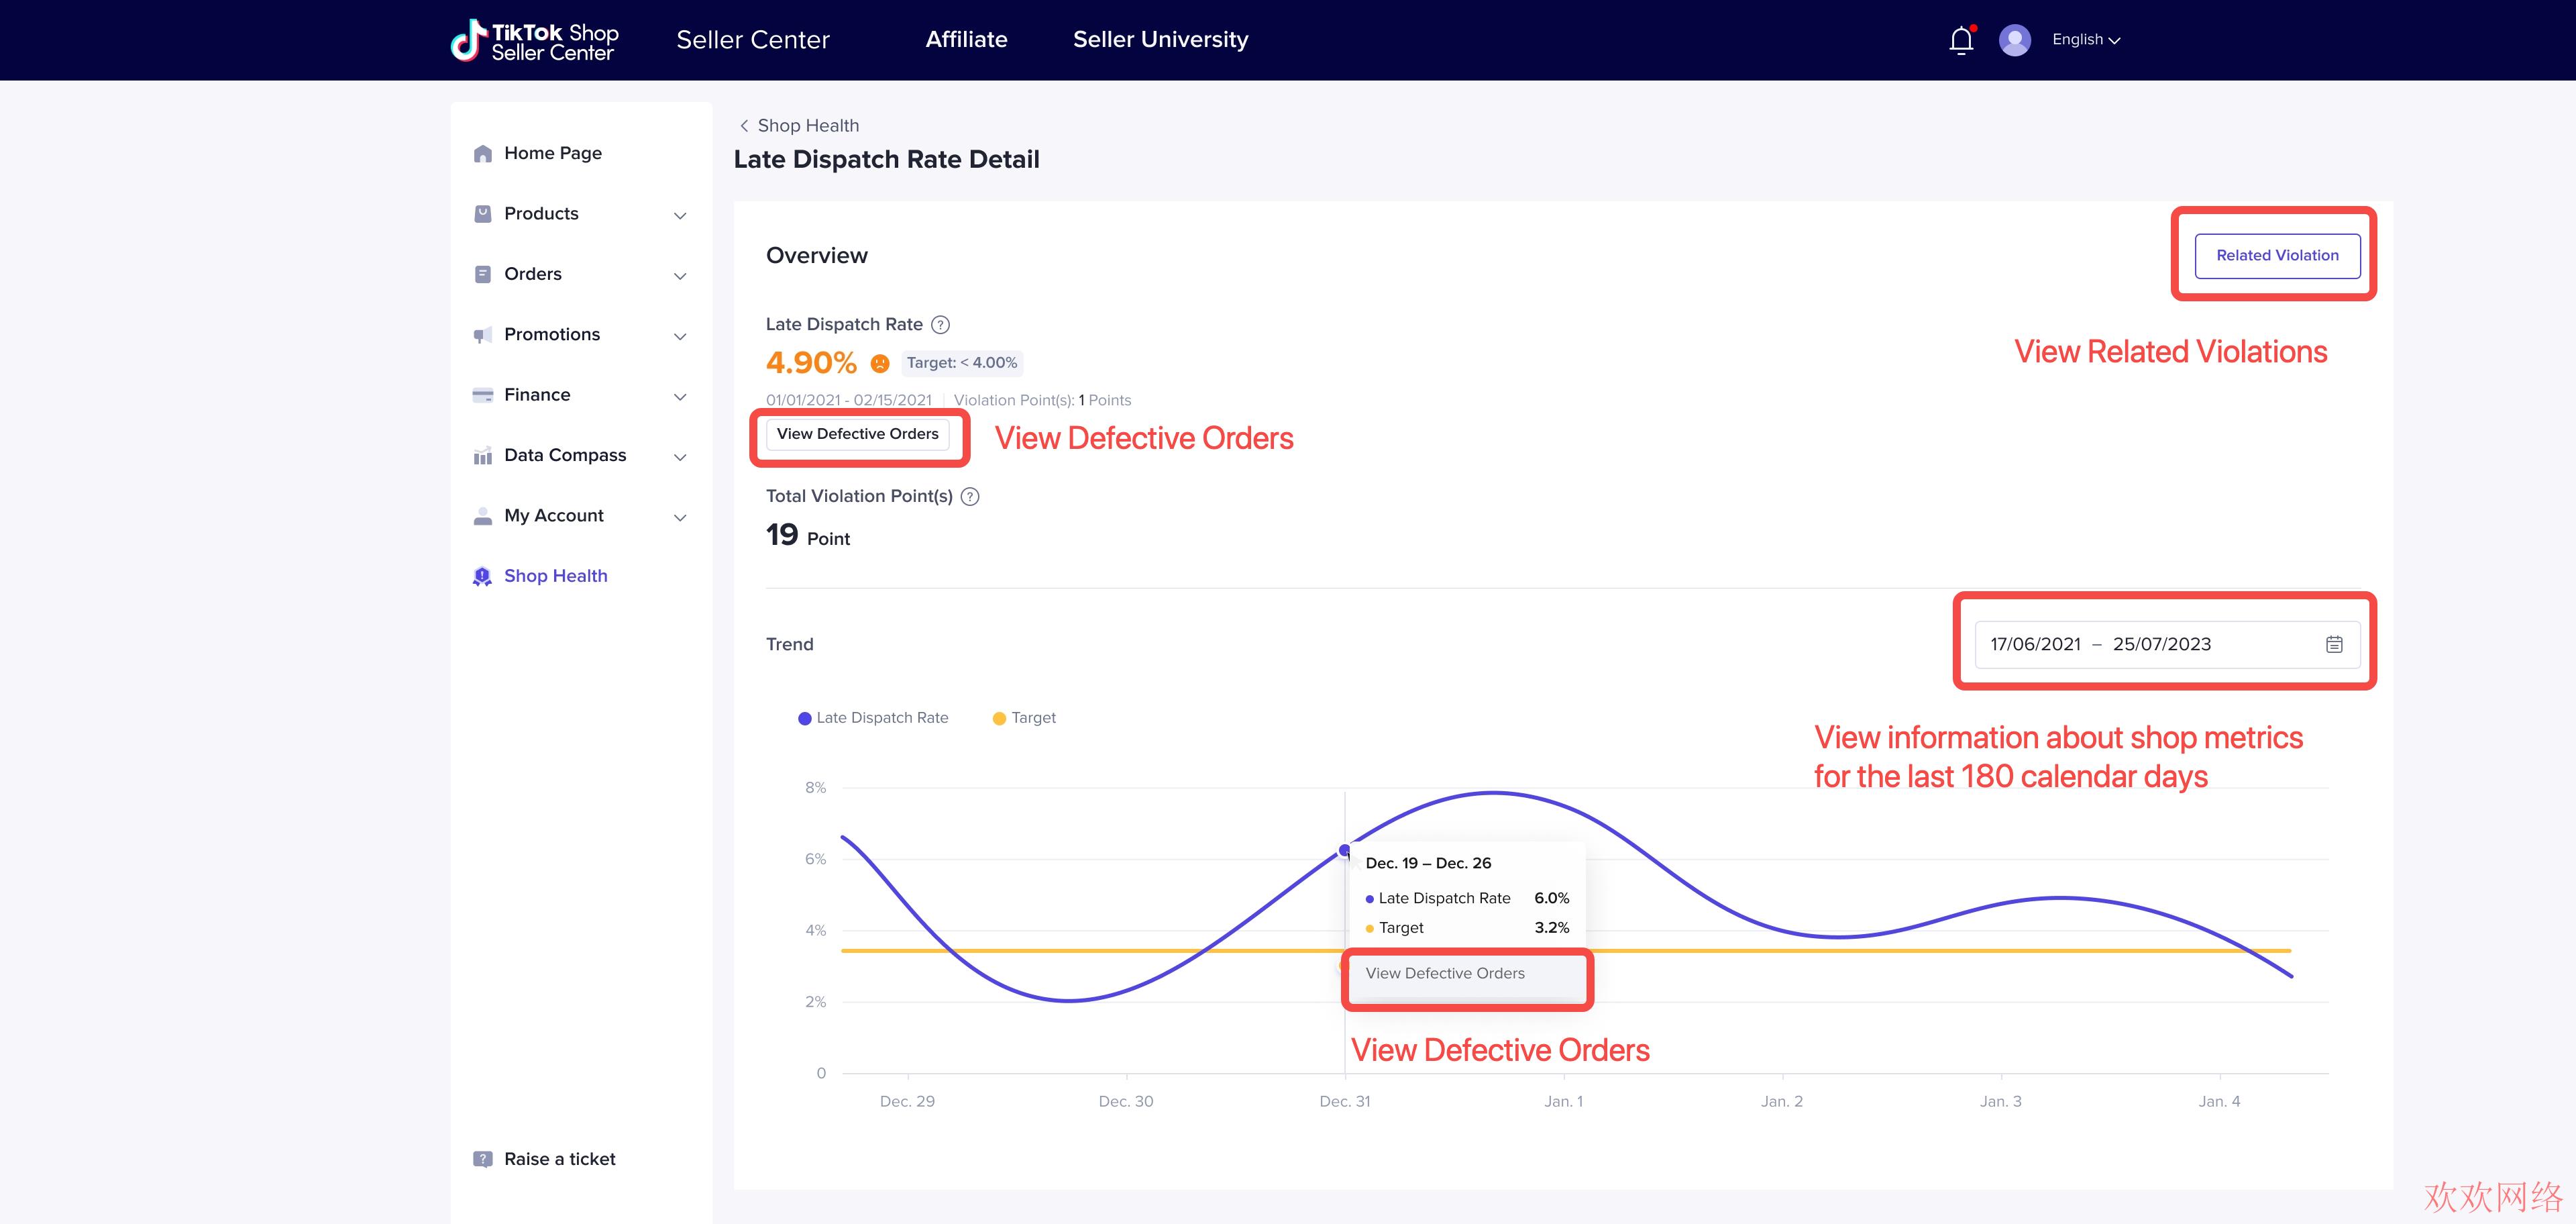The width and height of the screenshot is (2576, 1224).
Task: Click the 17/06/2021 start date field
Action: point(2035,644)
